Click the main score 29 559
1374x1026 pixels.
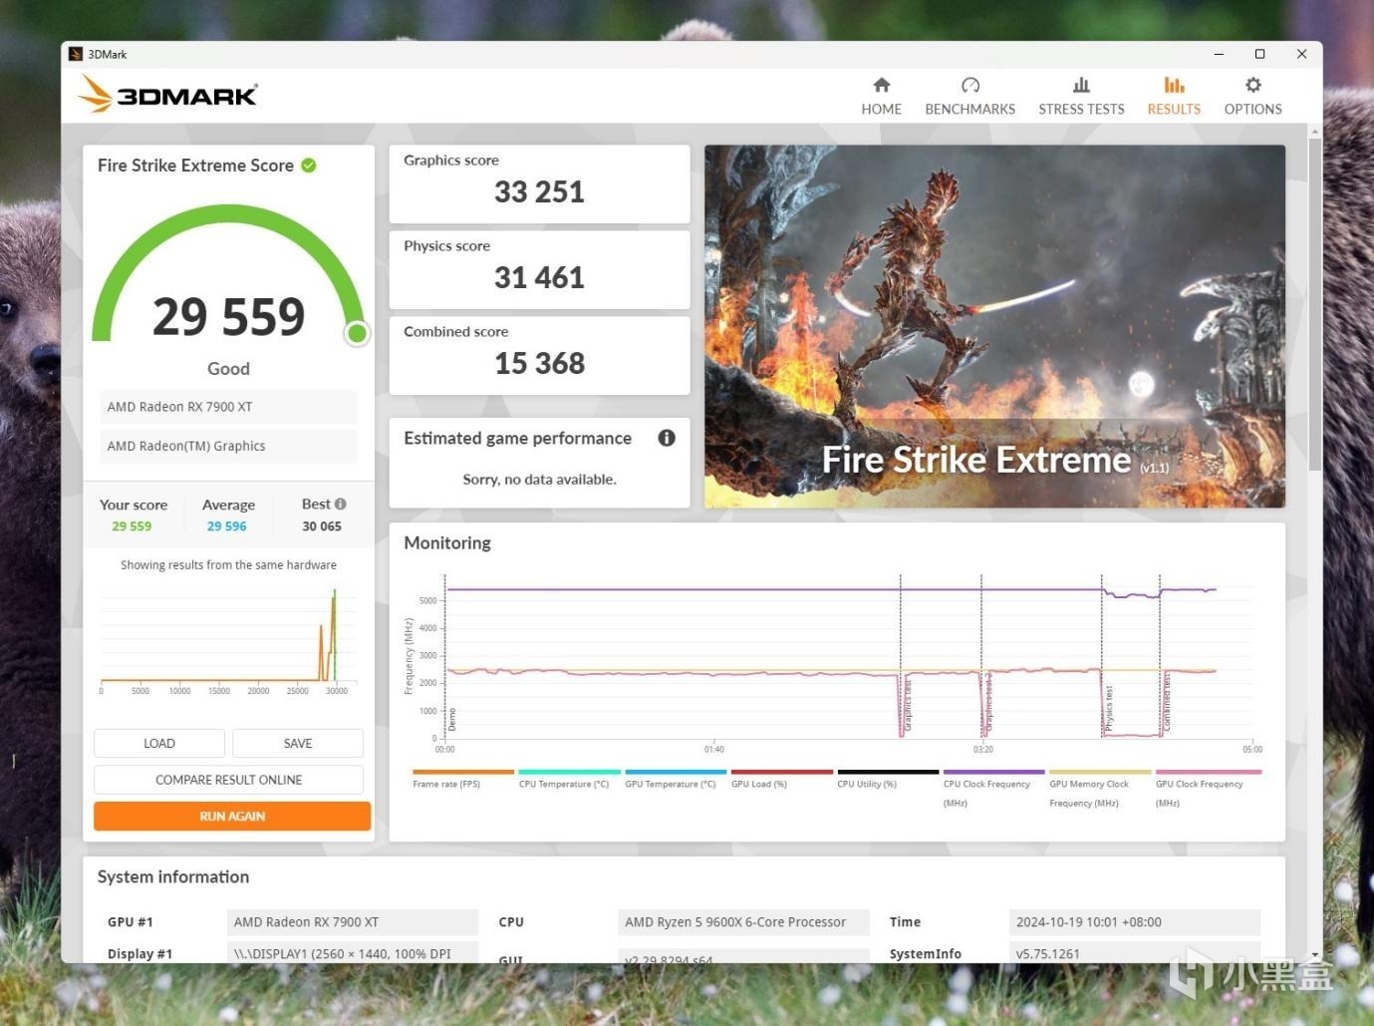(228, 317)
